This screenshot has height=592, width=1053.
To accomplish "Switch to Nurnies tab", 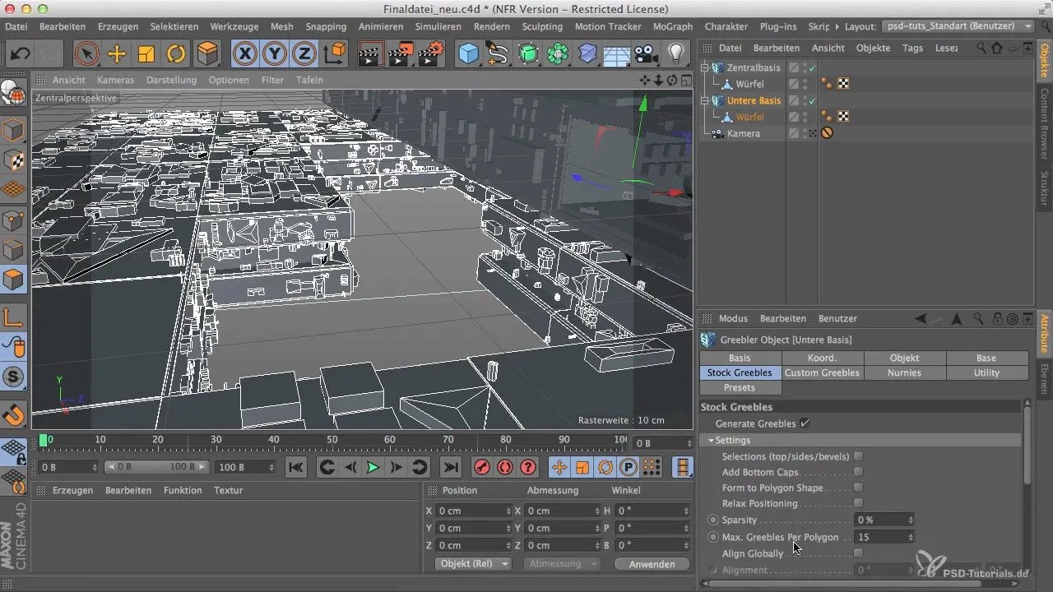I will (904, 372).
